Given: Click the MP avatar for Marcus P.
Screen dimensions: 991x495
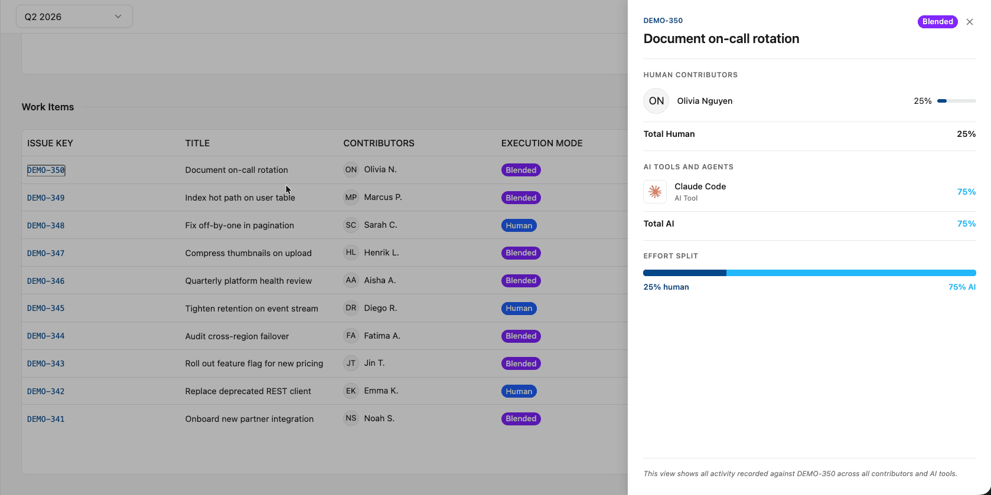Looking at the screenshot, I should [x=351, y=197].
